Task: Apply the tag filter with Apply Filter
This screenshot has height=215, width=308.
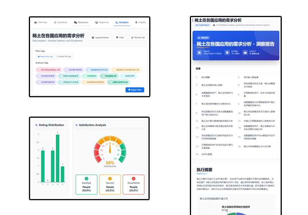Action: click(x=135, y=90)
